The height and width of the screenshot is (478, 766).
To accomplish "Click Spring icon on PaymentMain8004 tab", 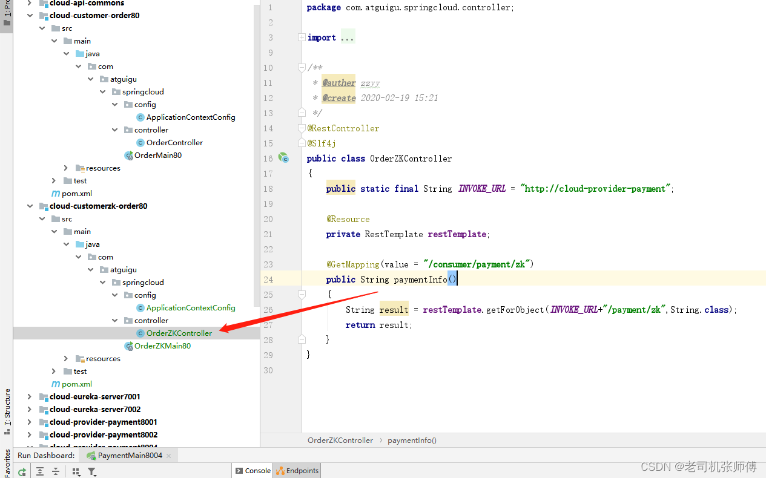I will [91, 456].
